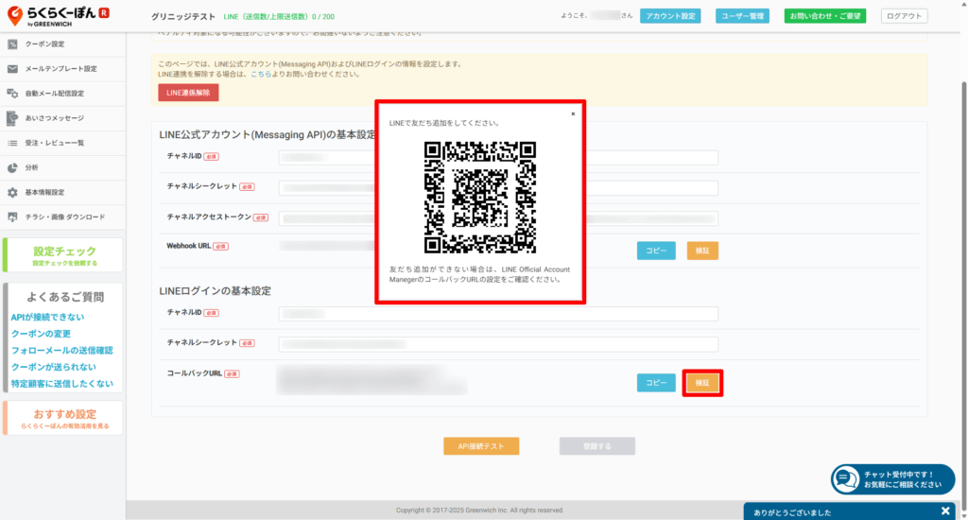This screenshot has height=520, width=968.
Task: Click the チラシ・画像 download icon
Action: (12, 217)
